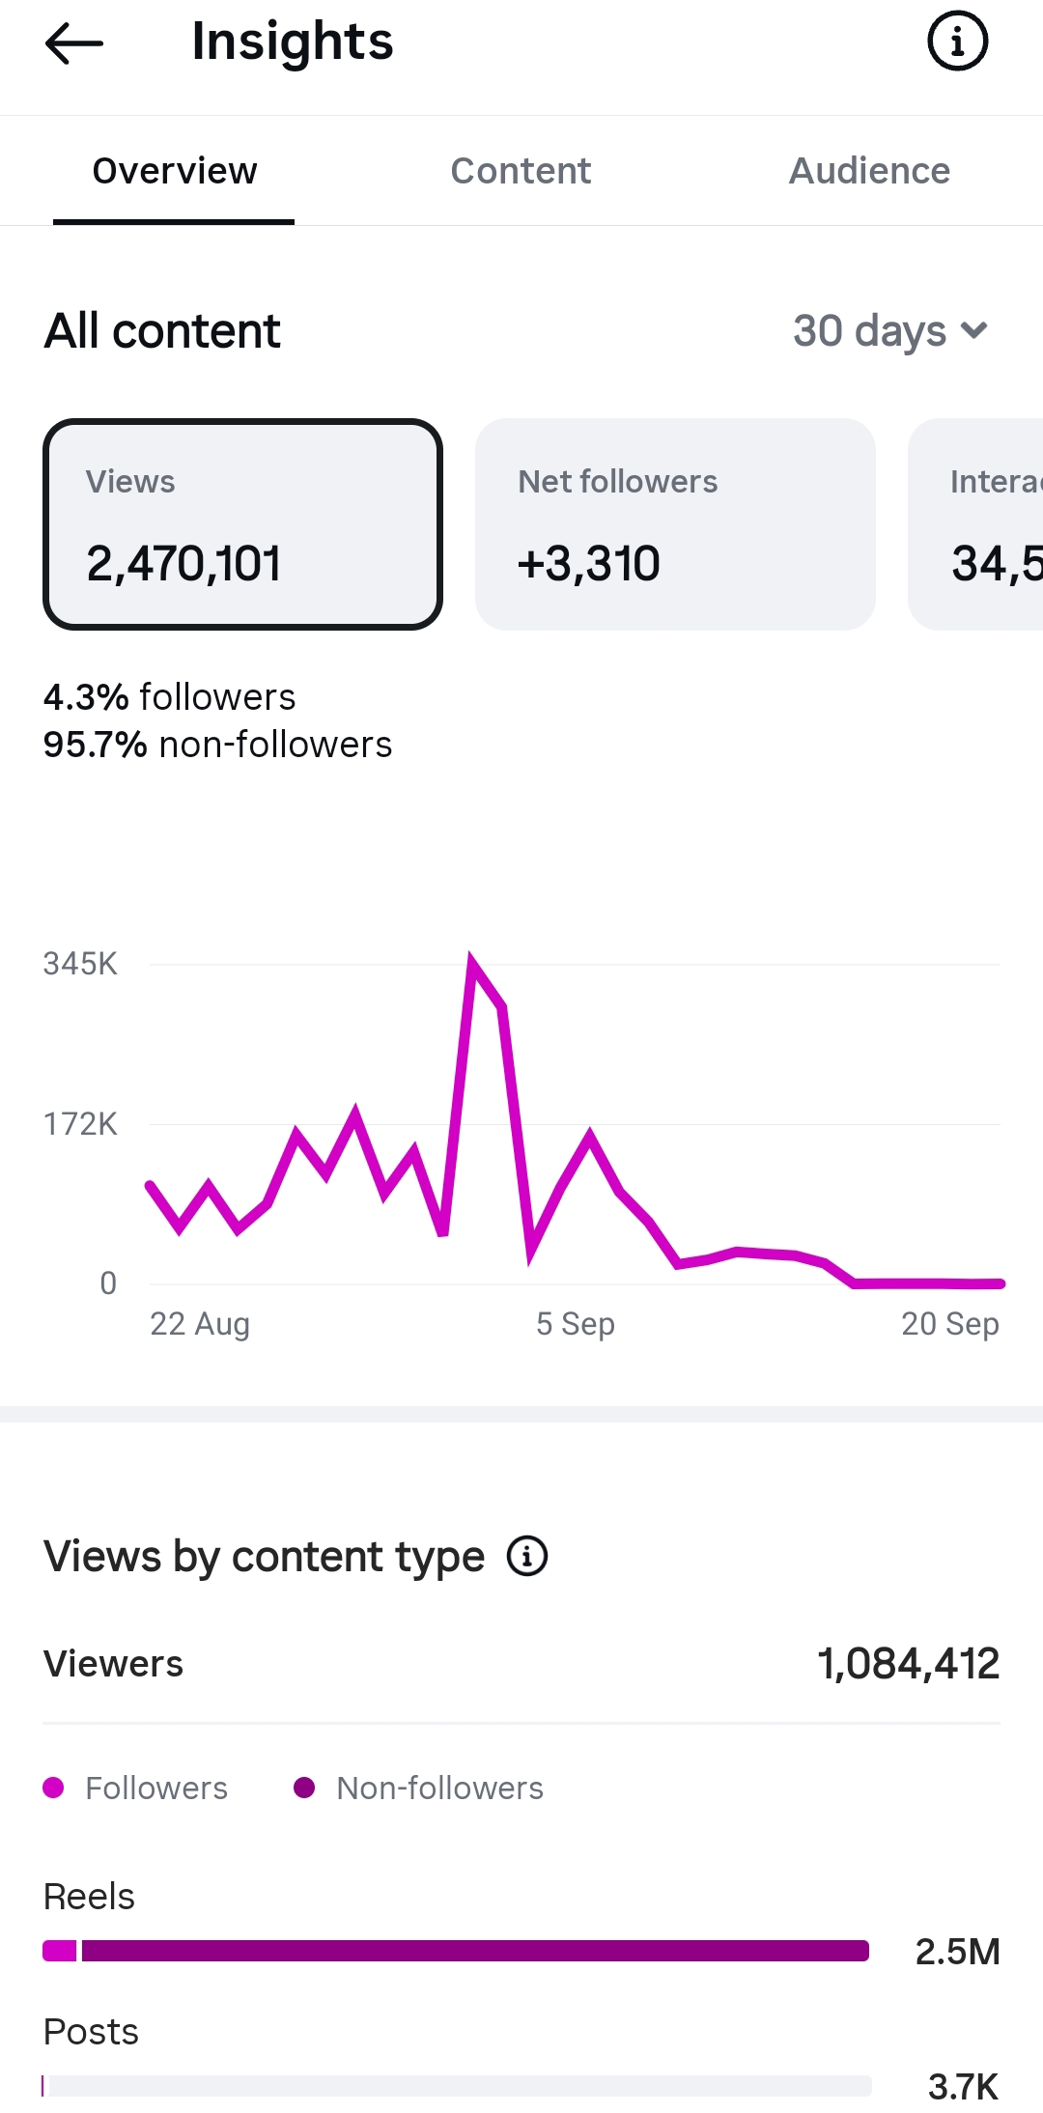Tap the back arrow icon
This screenshot has width=1043, height=2113.
pos(73,42)
